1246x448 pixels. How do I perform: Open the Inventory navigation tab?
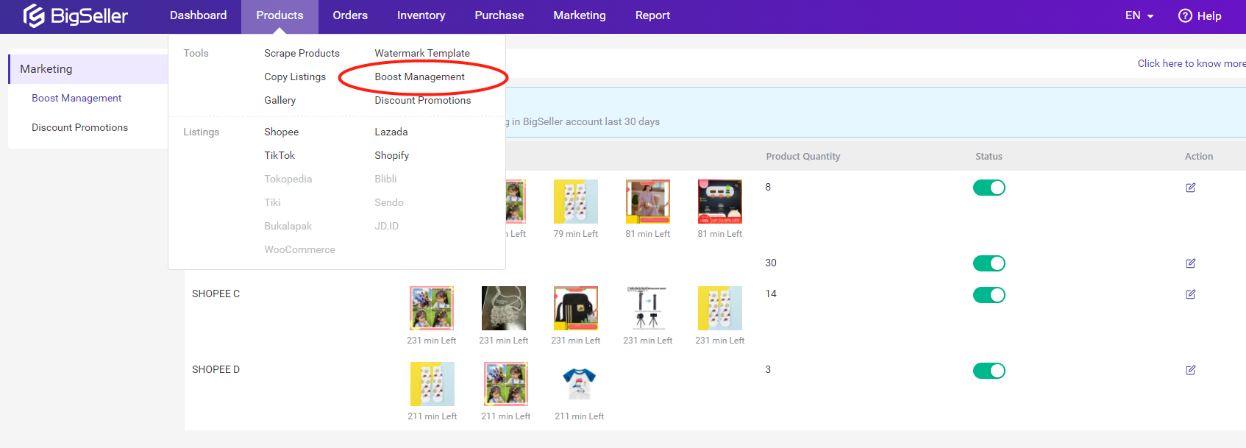pyautogui.click(x=421, y=15)
